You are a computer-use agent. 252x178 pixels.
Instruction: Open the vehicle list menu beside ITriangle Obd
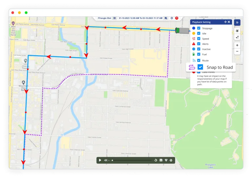pyautogui.click(x=115, y=18)
